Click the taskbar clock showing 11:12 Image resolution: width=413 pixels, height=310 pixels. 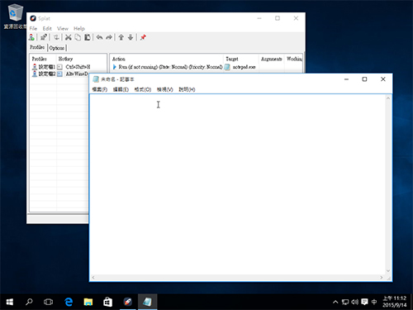click(x=395, y=302)
